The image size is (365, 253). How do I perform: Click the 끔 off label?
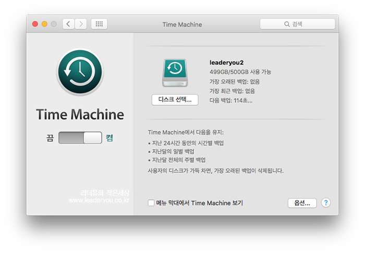(x=50, y=138)
